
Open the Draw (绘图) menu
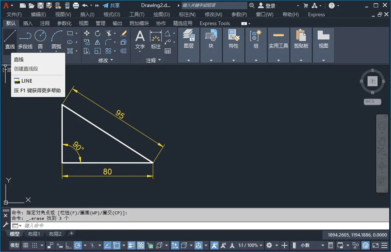(x=161, y=14)
